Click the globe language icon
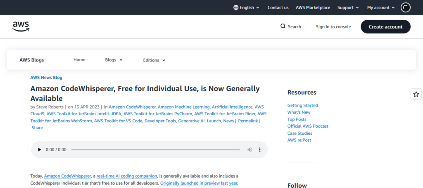The image size is (423, 188). coord(236,7)
